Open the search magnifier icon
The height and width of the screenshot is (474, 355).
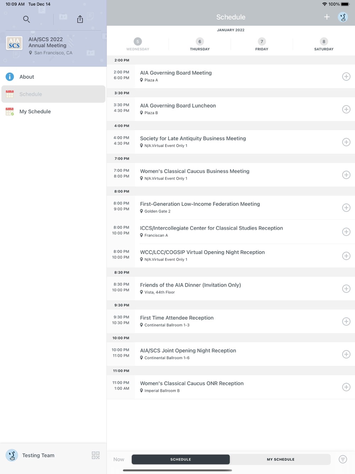(26, 19)
